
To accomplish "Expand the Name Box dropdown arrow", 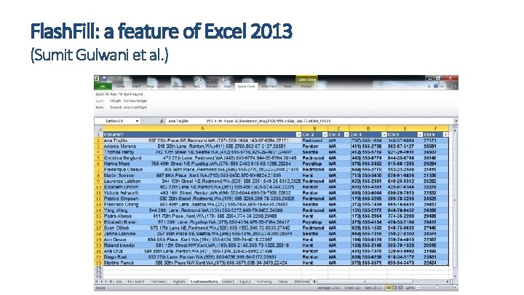I will [x=137, y=121].
